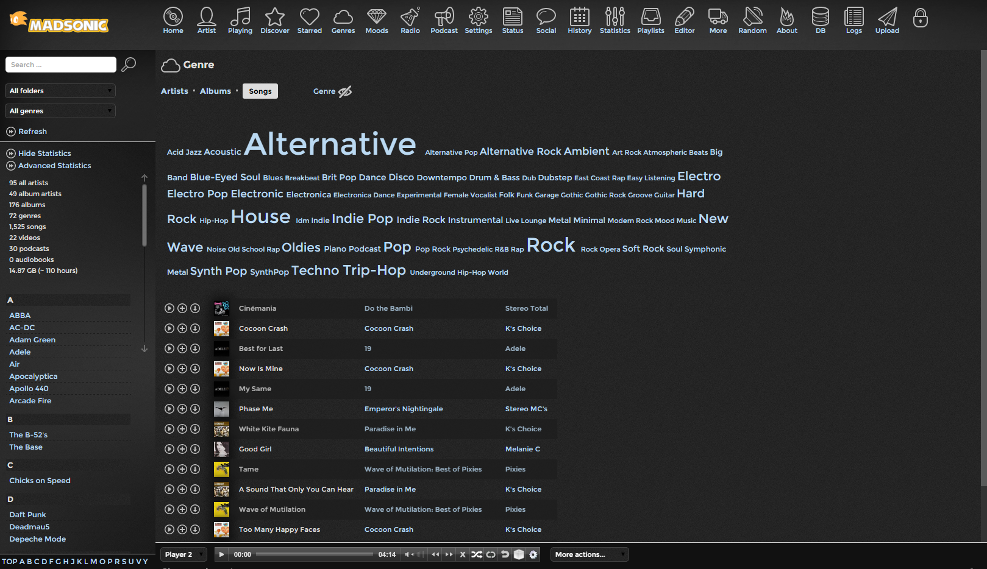This screenshot has width=987, height=569.
Task: Open the DB database icon
Action: pos(821,21)
